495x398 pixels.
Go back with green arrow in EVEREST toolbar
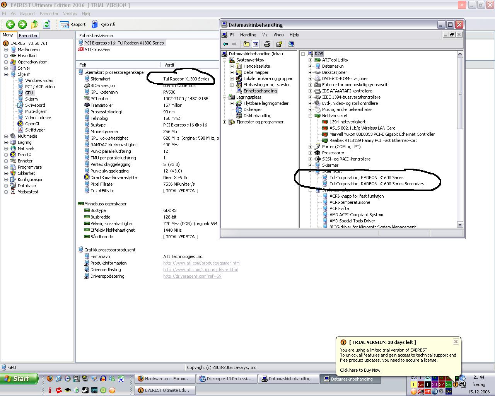click(x=10, y=24)
